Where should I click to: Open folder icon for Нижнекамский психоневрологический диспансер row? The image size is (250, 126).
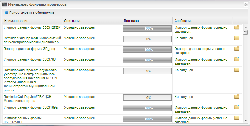pos(237,38)
